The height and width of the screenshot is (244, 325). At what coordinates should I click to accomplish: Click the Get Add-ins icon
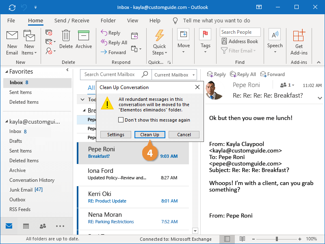coord(299,35)
